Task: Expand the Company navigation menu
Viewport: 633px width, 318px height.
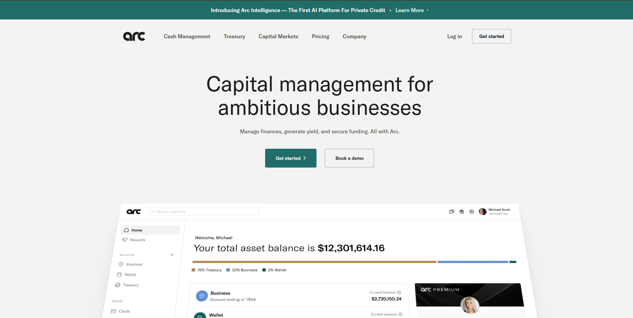Action: (354, 36)
